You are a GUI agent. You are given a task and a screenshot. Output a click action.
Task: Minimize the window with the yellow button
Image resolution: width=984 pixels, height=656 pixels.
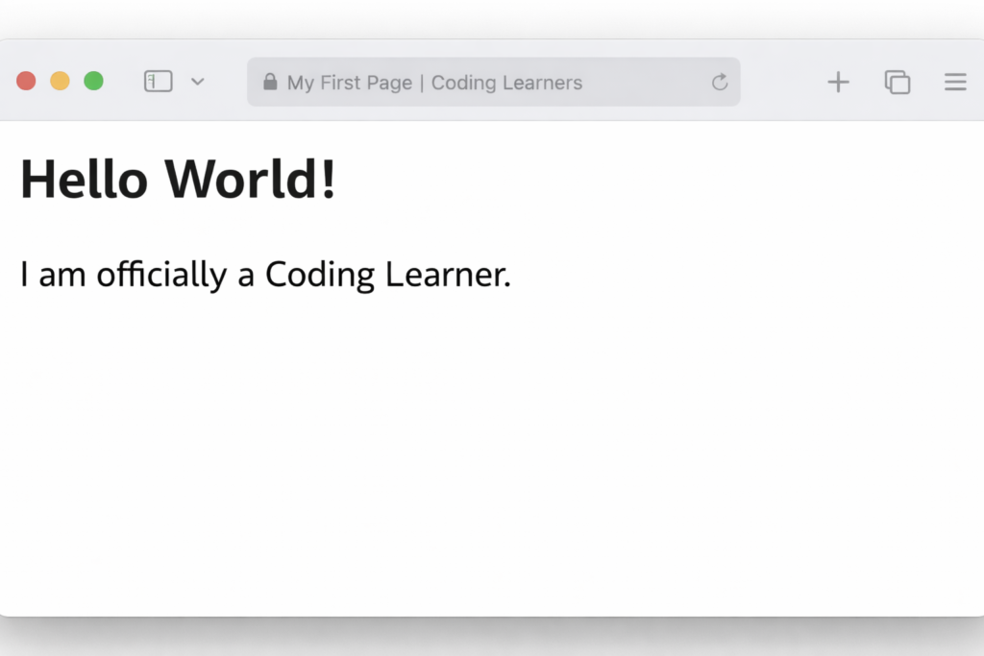60,81
